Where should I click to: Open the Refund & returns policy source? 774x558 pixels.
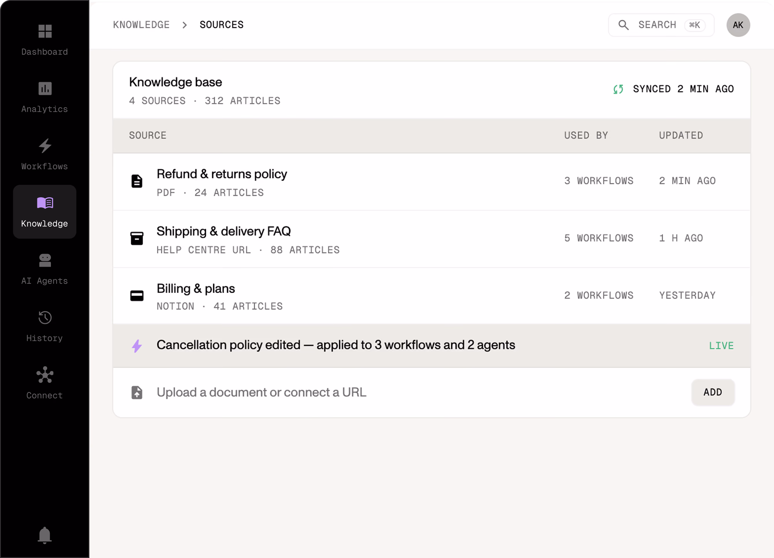[222, 174]
